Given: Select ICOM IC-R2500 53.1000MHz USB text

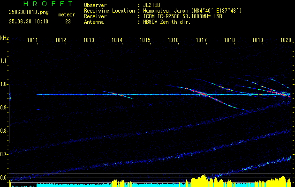Looking at the screenshot, I should tap(182, 16).
